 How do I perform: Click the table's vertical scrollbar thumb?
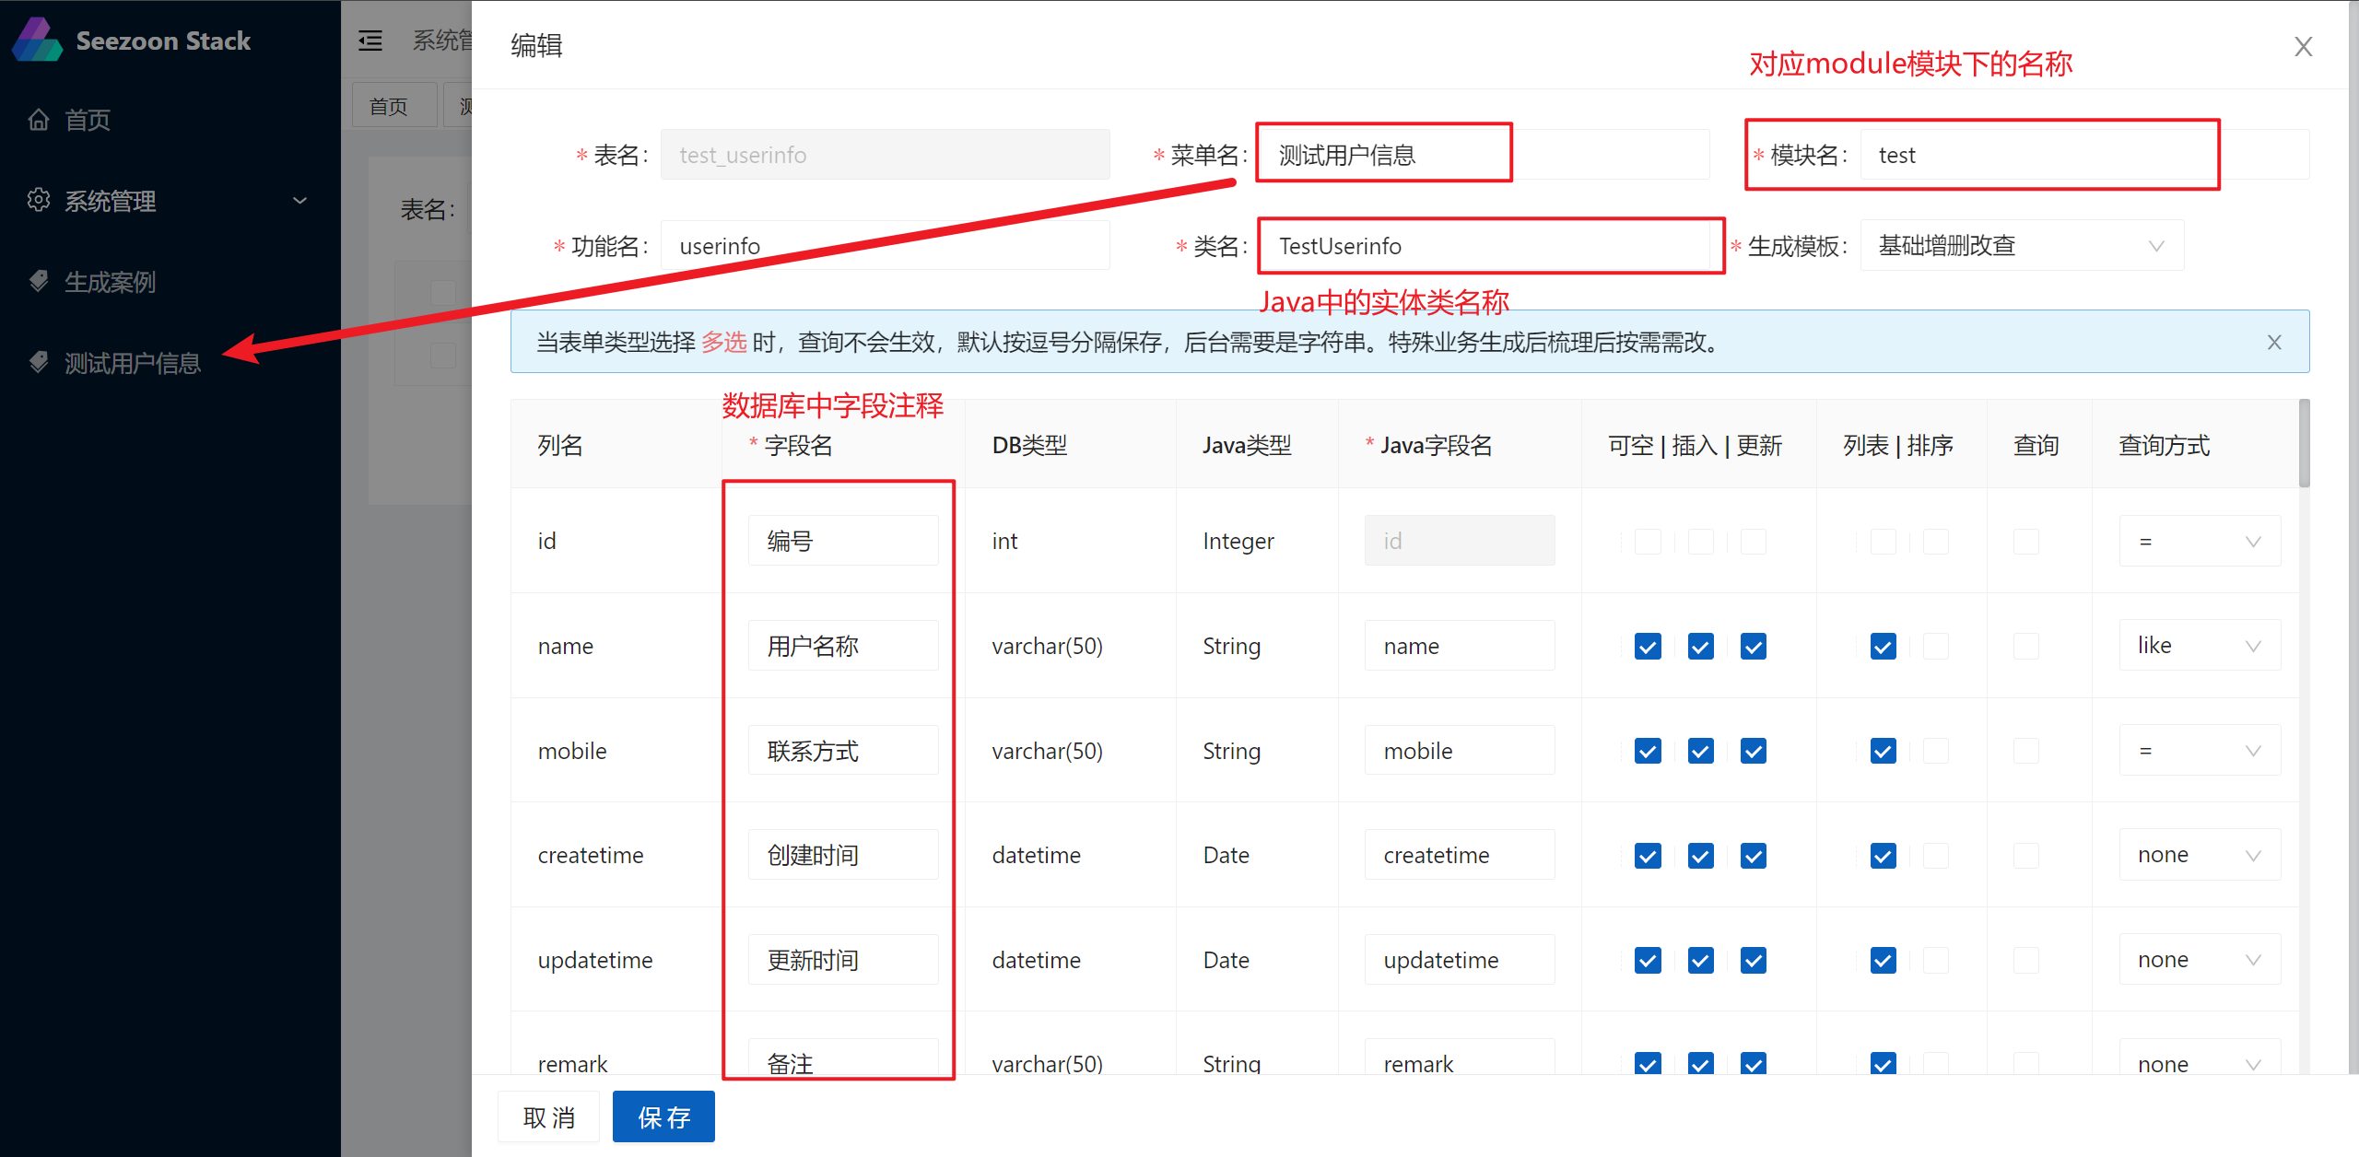[x=2304, y=442]
